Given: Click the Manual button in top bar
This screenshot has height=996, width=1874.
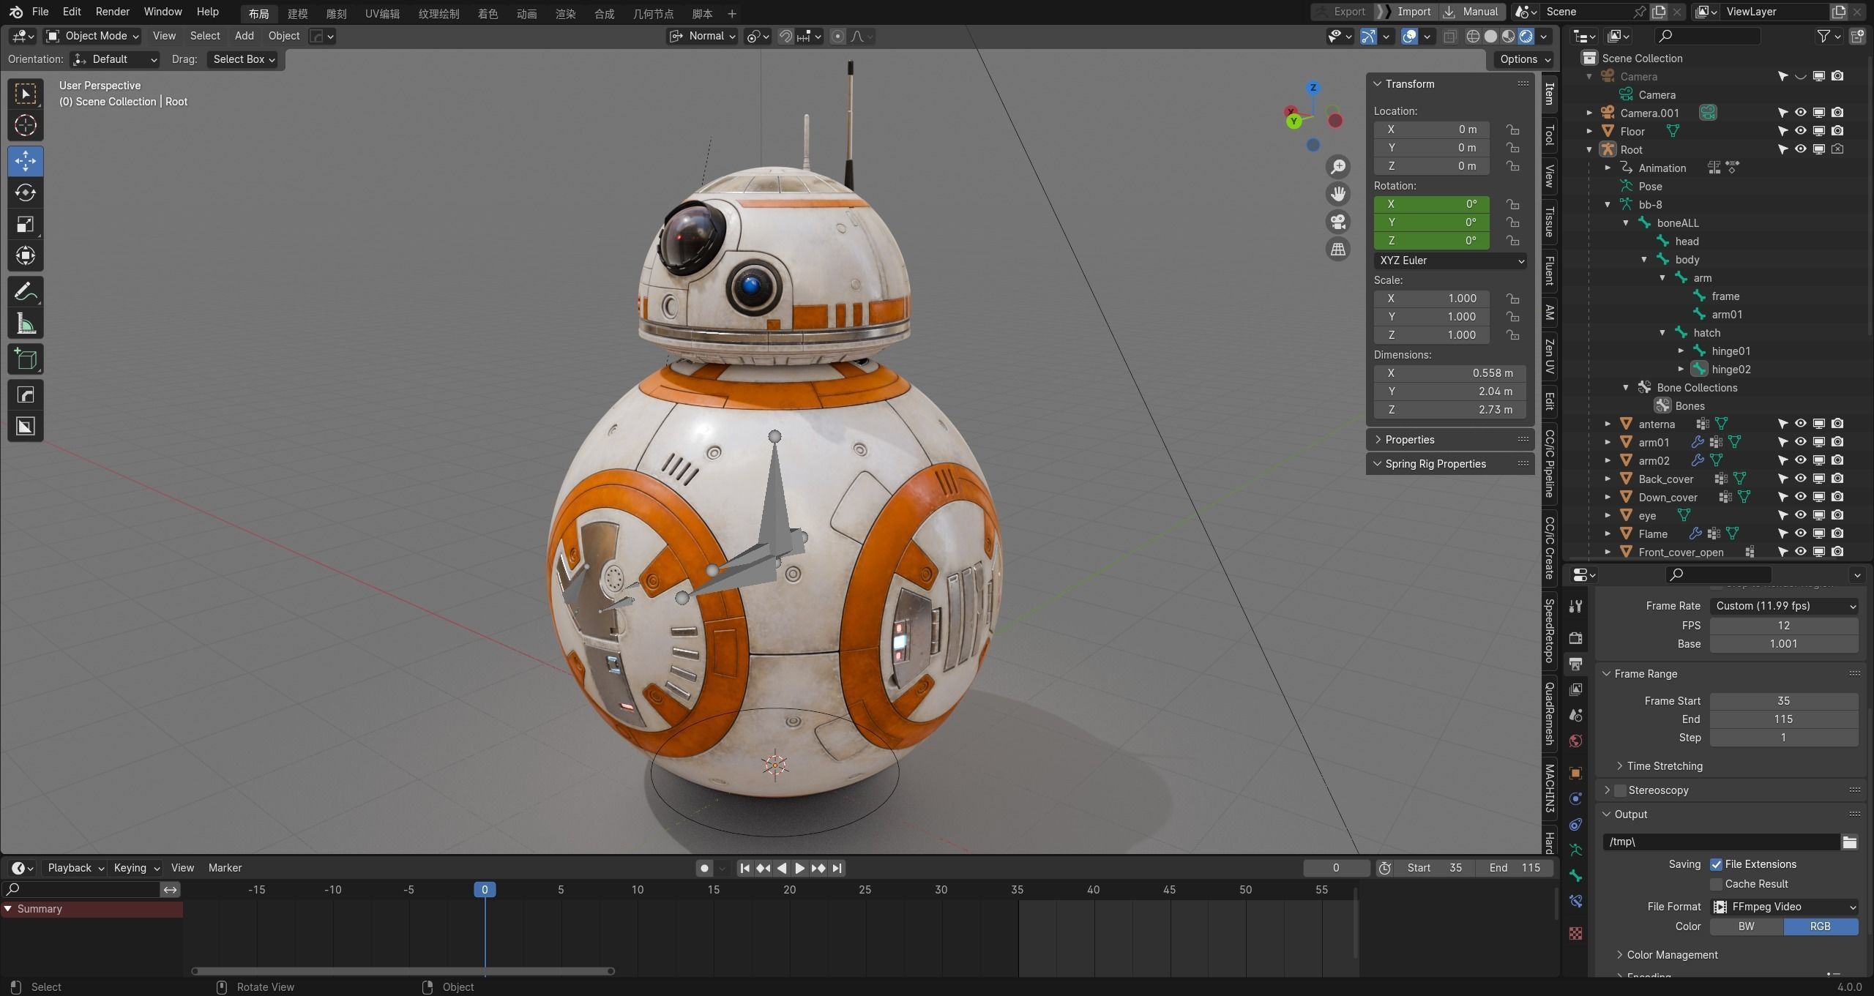Looking at the screenshot, I should (1472, 12).
